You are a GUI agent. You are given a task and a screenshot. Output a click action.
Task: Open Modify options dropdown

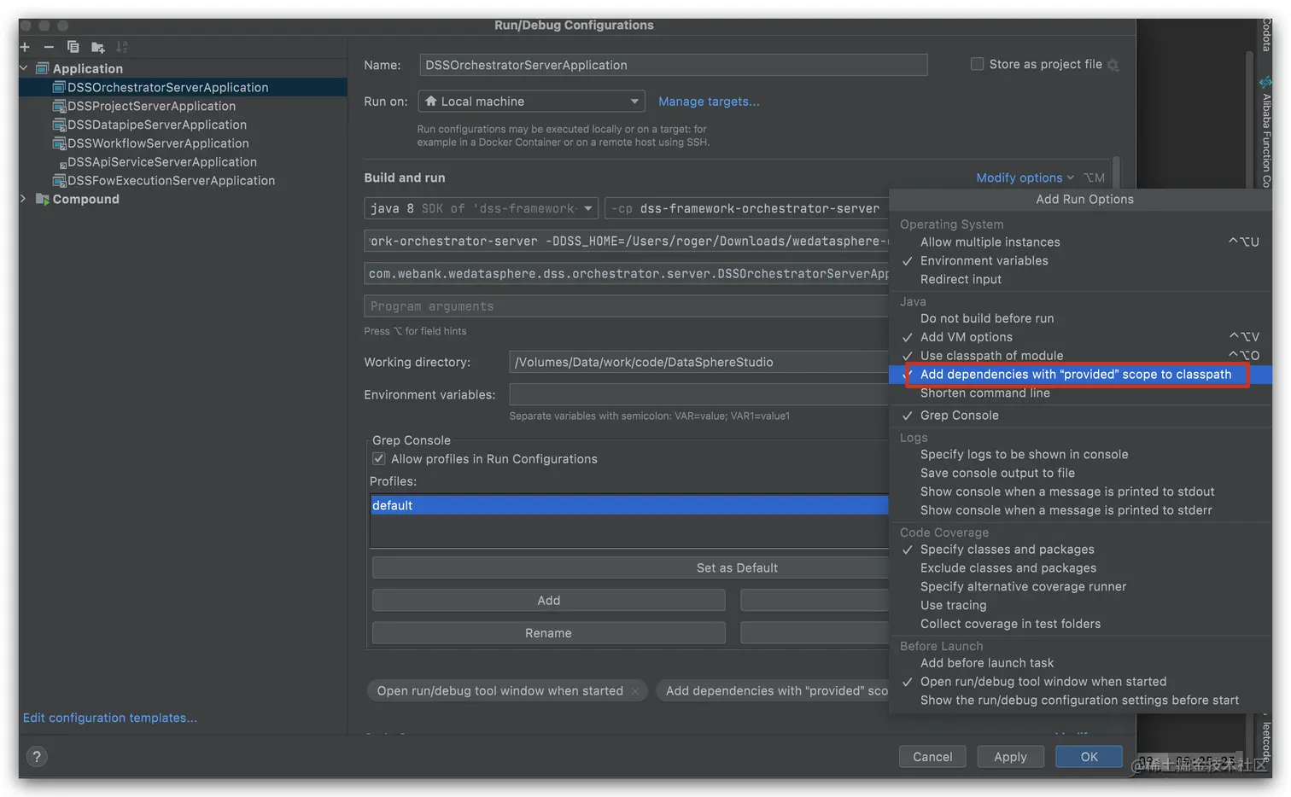1025,177
